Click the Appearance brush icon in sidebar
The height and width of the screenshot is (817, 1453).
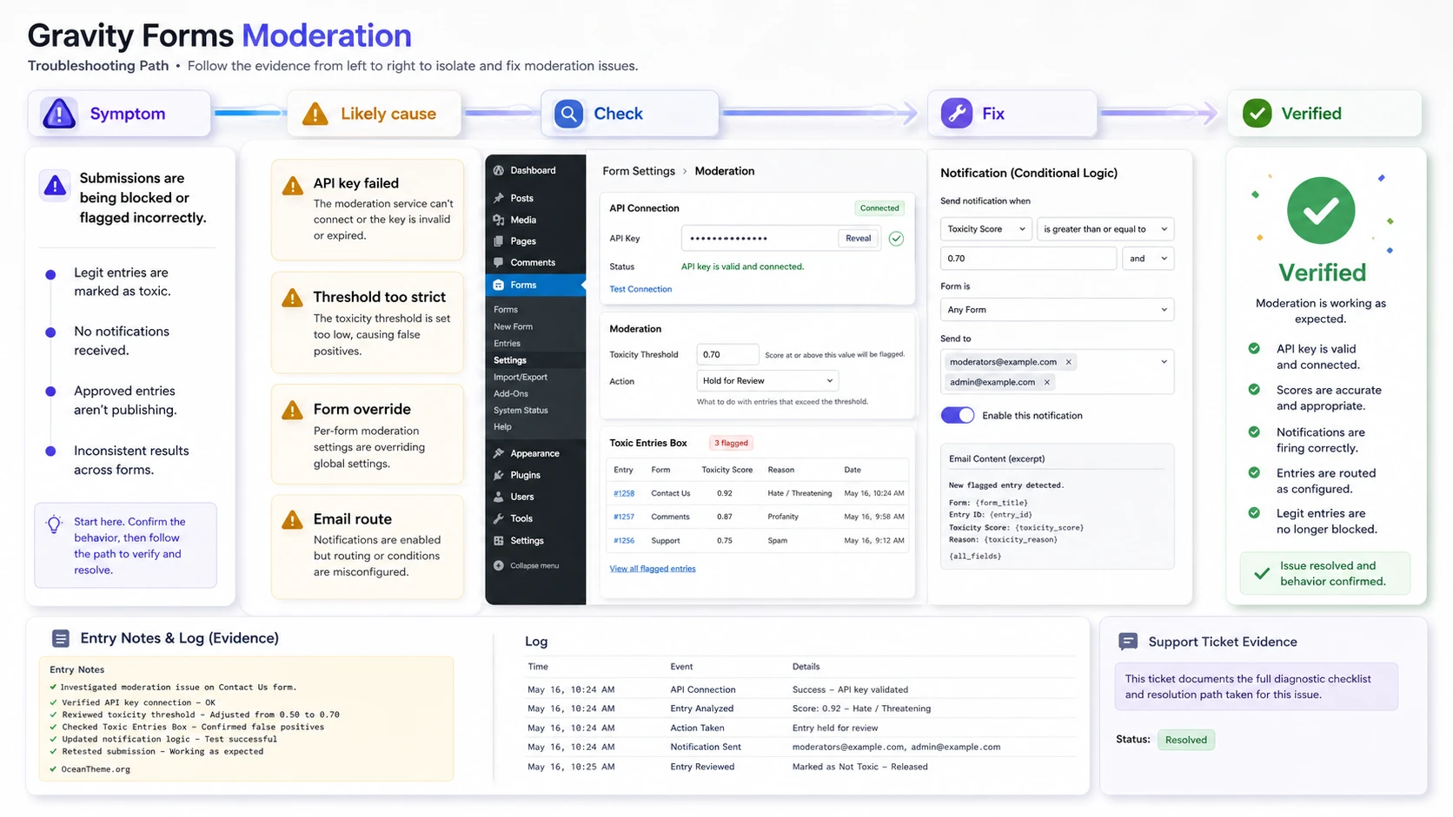499,453
